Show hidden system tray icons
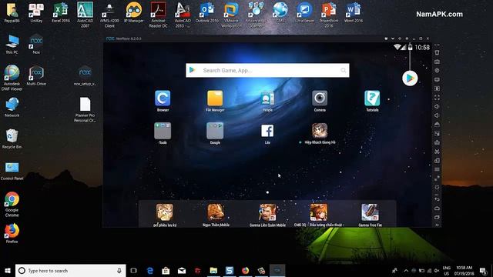 point(406,270)
